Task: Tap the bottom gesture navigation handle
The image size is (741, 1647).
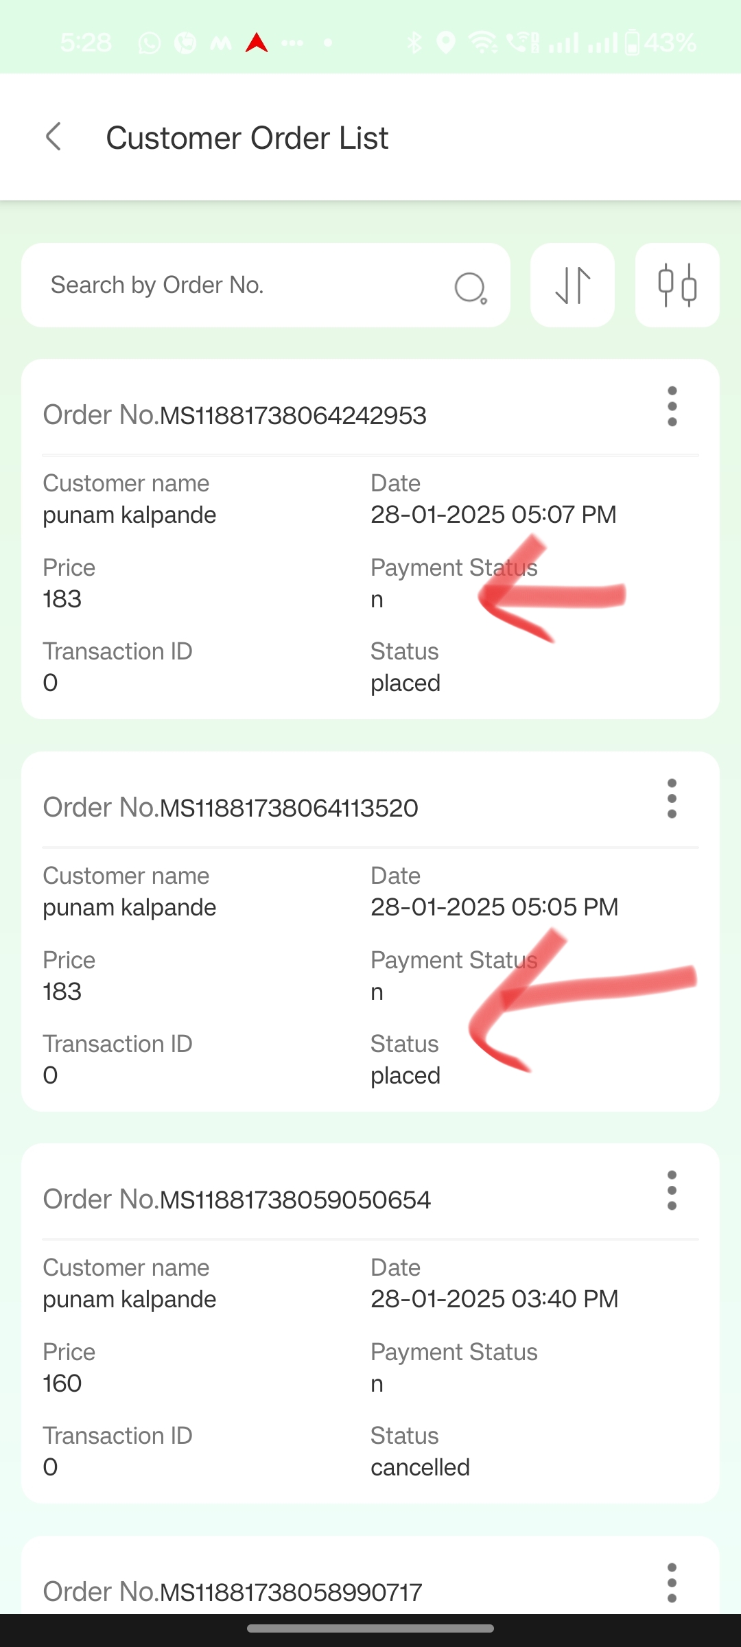Action: pyautogui.click(x=370, y=1628)
